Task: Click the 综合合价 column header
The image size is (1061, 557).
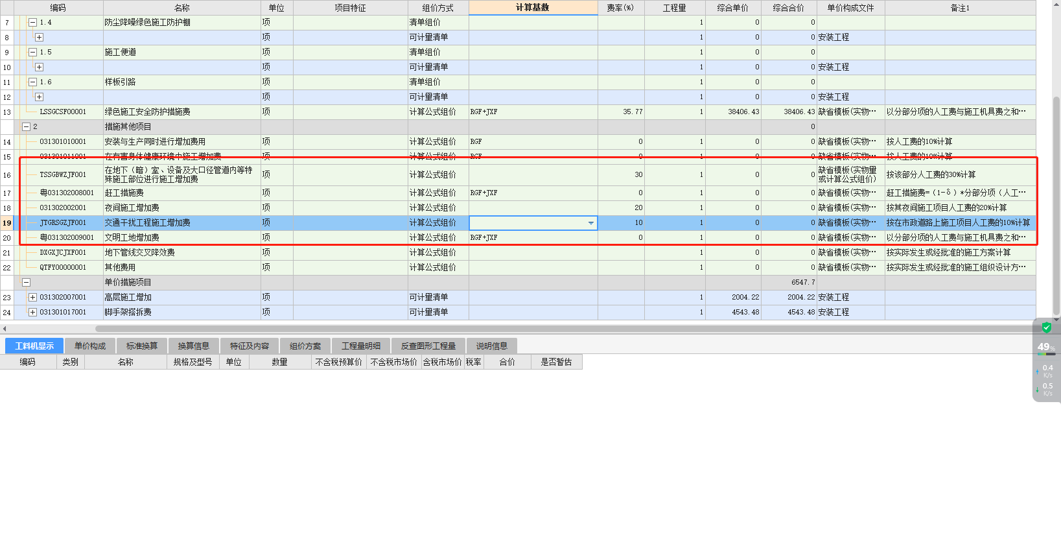Action: point(789,8)
